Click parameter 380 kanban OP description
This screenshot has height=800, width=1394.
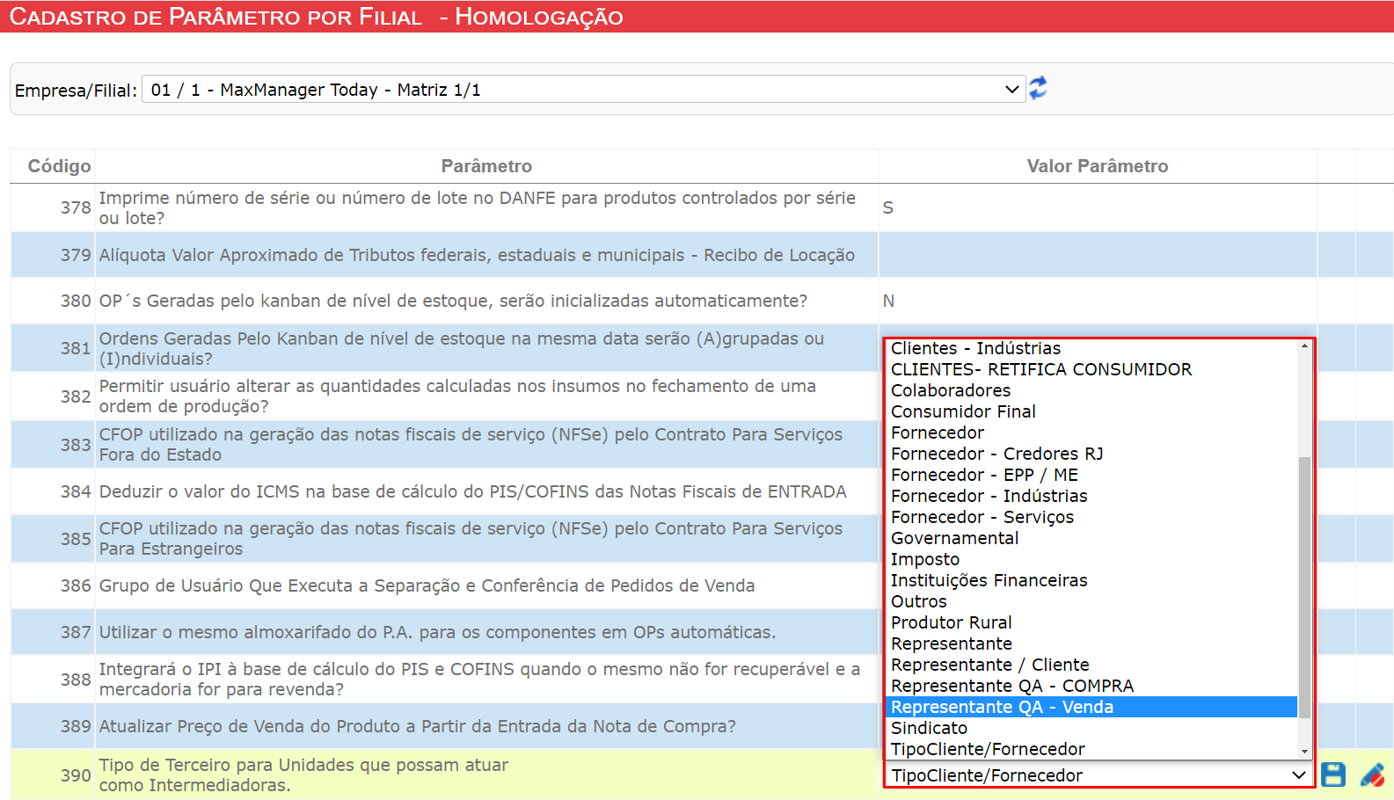[453, 301]
